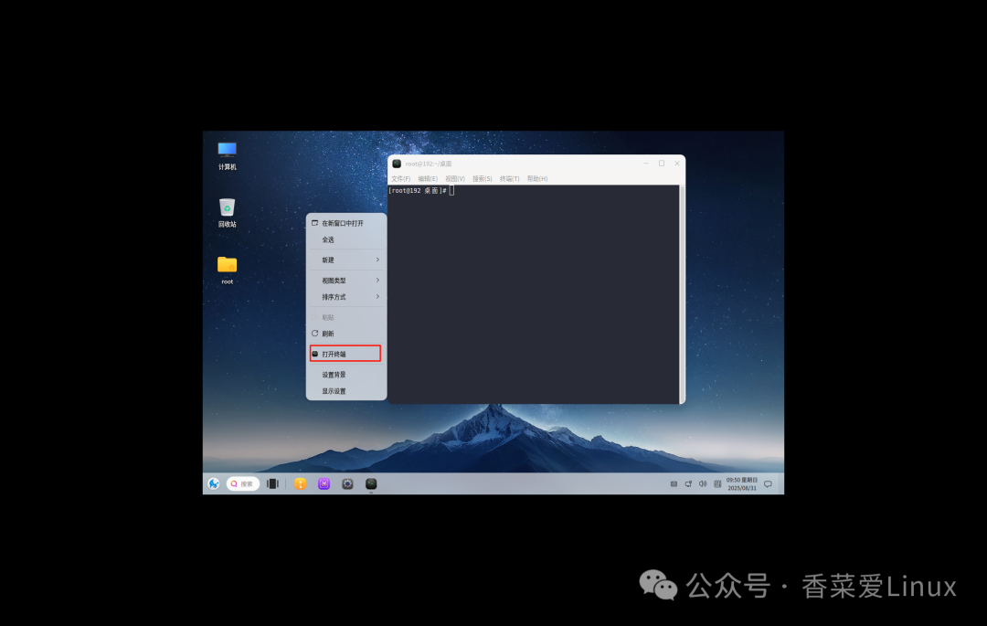Select the 回收站 recycle bin icon
987x626 pixels.
[228, 213]
